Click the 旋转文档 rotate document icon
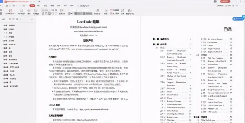 [62, 11]
